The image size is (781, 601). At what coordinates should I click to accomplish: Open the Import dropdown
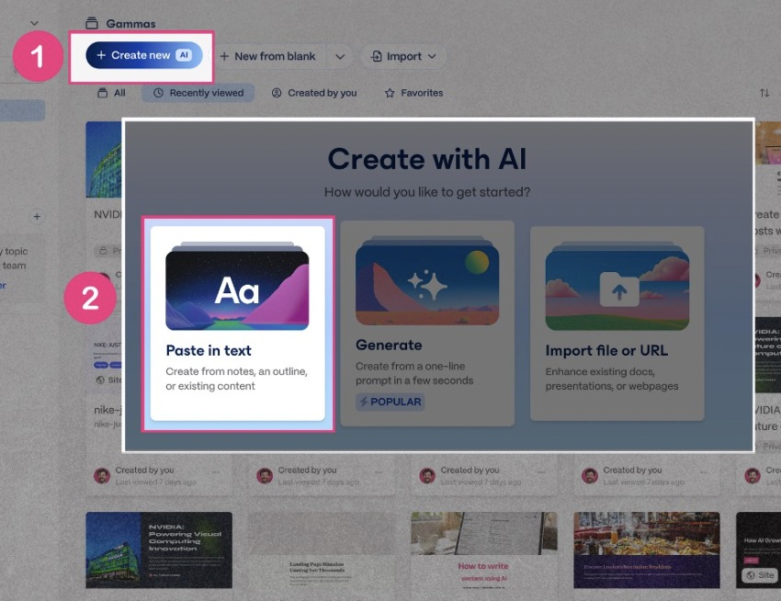click(403, 56)
